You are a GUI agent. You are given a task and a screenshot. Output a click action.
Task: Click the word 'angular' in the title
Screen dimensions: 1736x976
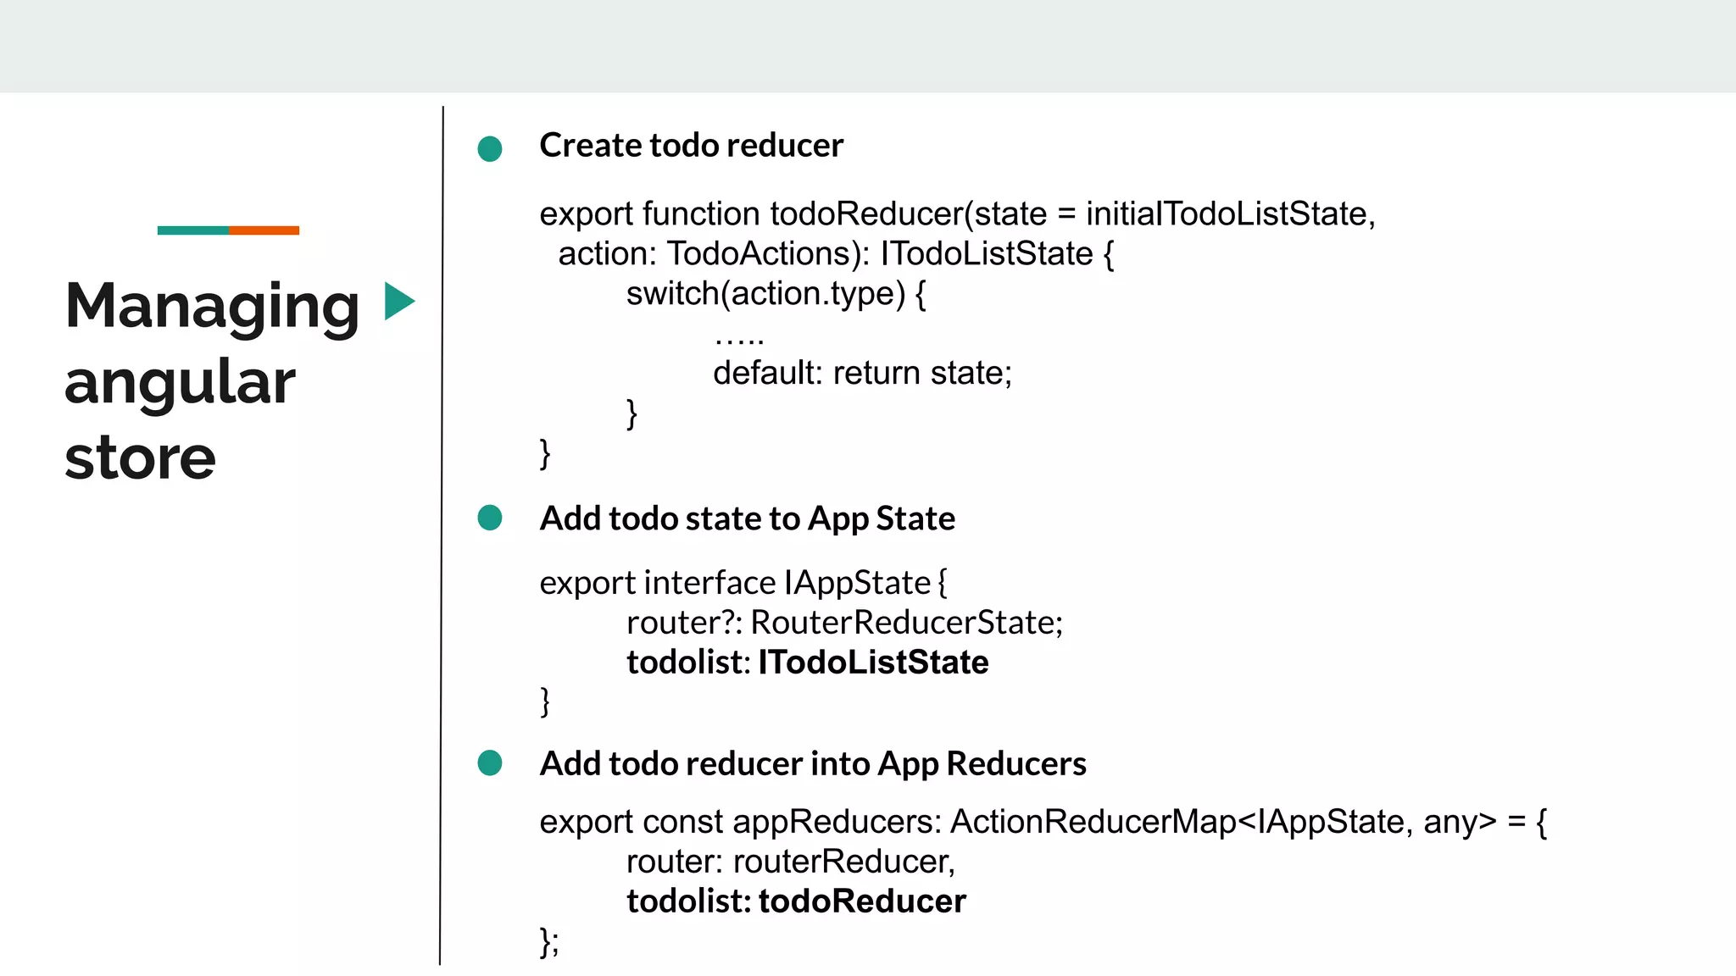(x=180, y=382)
